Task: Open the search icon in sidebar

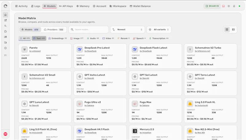Action: tap(6, 26)
